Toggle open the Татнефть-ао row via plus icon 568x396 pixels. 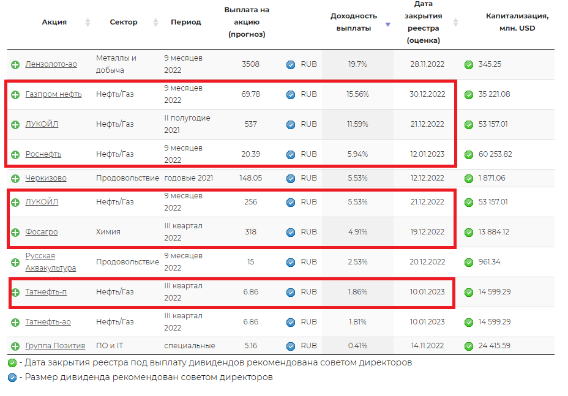14,321
